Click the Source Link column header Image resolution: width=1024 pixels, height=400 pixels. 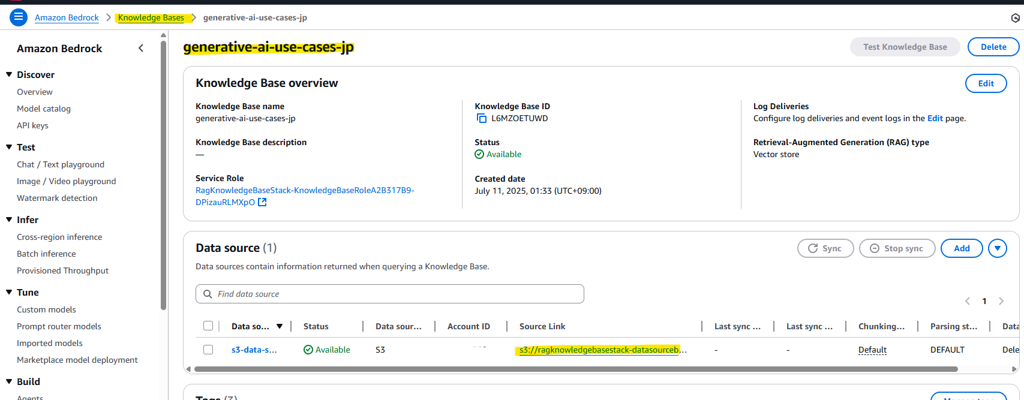(542, 326)
